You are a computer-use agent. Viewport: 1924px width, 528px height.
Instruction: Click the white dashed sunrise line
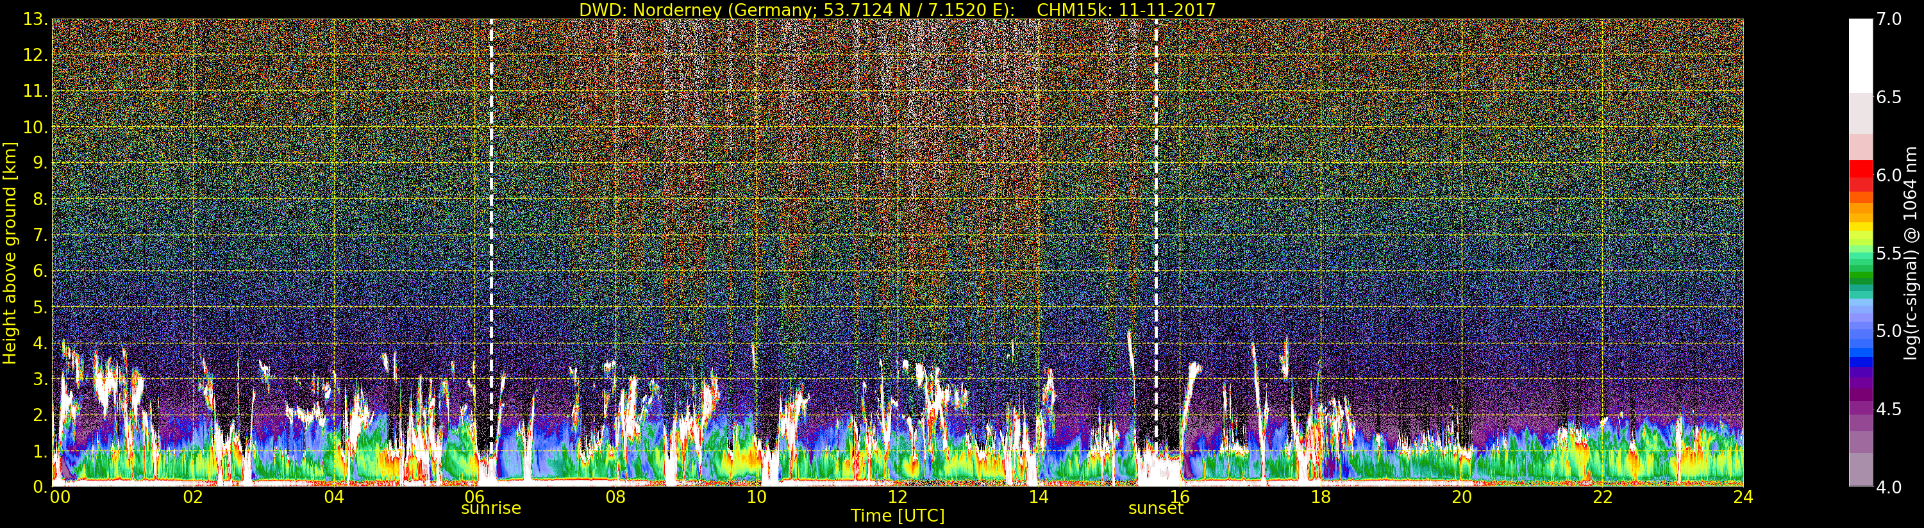[x=490, y=224]
